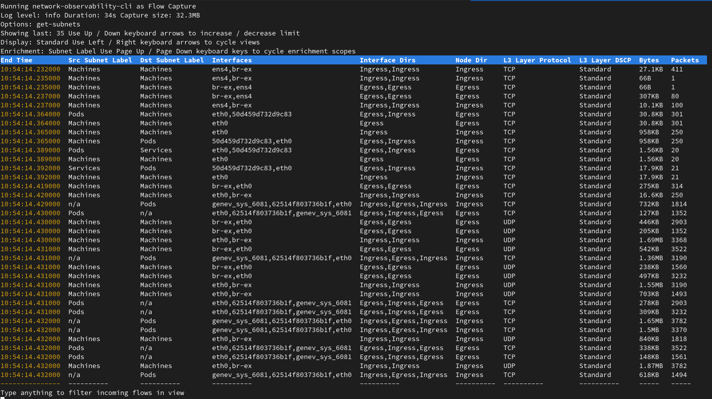Viewport: 712px width, 399px height.
Task: Click the 'Display: Standard' view text
Action: tap(34, 42)
